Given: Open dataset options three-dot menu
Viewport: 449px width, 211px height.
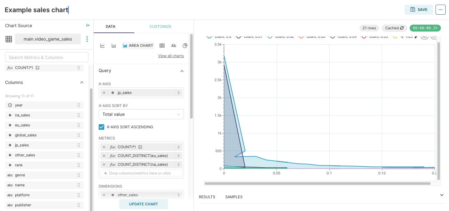Looking at the screenshot, I should tap(87, 39).
